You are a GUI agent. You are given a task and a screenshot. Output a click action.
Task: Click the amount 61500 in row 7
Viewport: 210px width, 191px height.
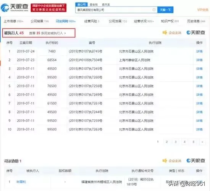[x=52, y=103]
